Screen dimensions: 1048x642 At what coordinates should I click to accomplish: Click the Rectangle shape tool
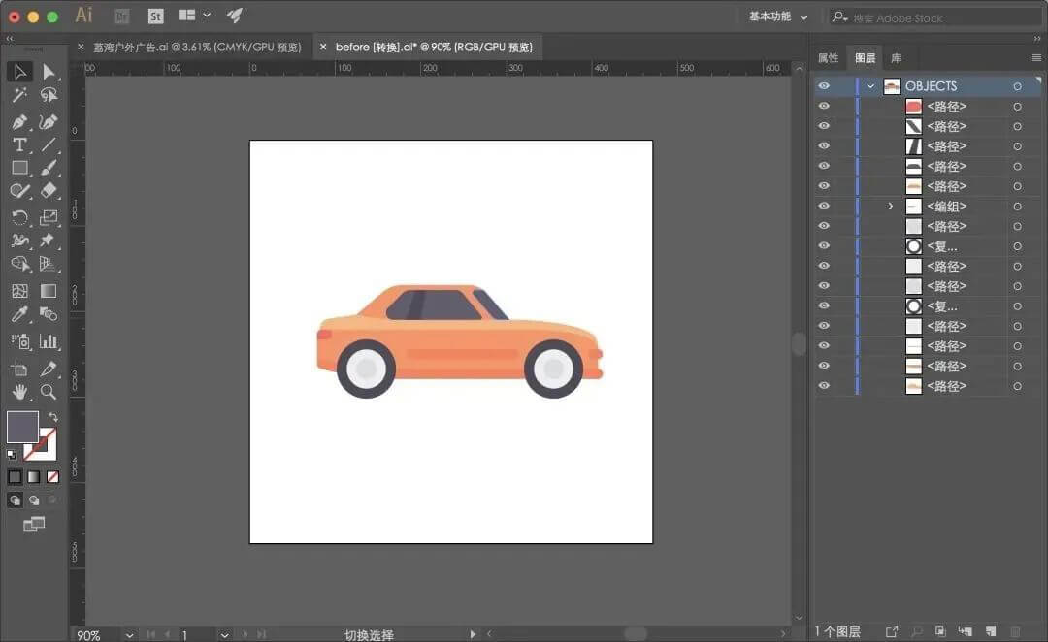point(19,168)
